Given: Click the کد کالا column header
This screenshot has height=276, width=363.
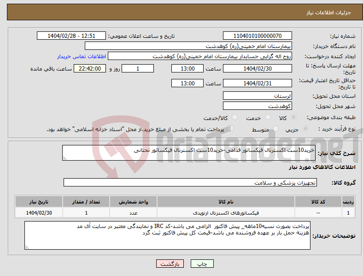Looking at the screenshot, I should coord(318,202).
